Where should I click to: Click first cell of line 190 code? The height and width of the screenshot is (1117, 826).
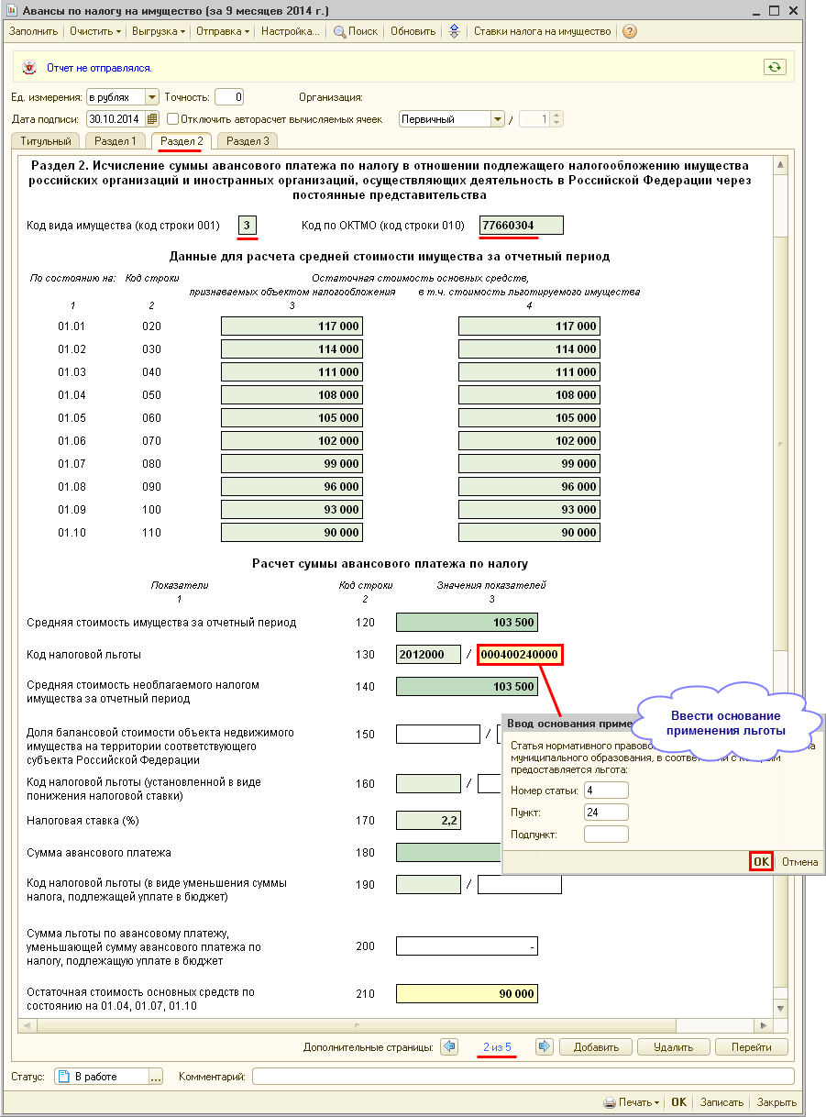click(428, 885)
